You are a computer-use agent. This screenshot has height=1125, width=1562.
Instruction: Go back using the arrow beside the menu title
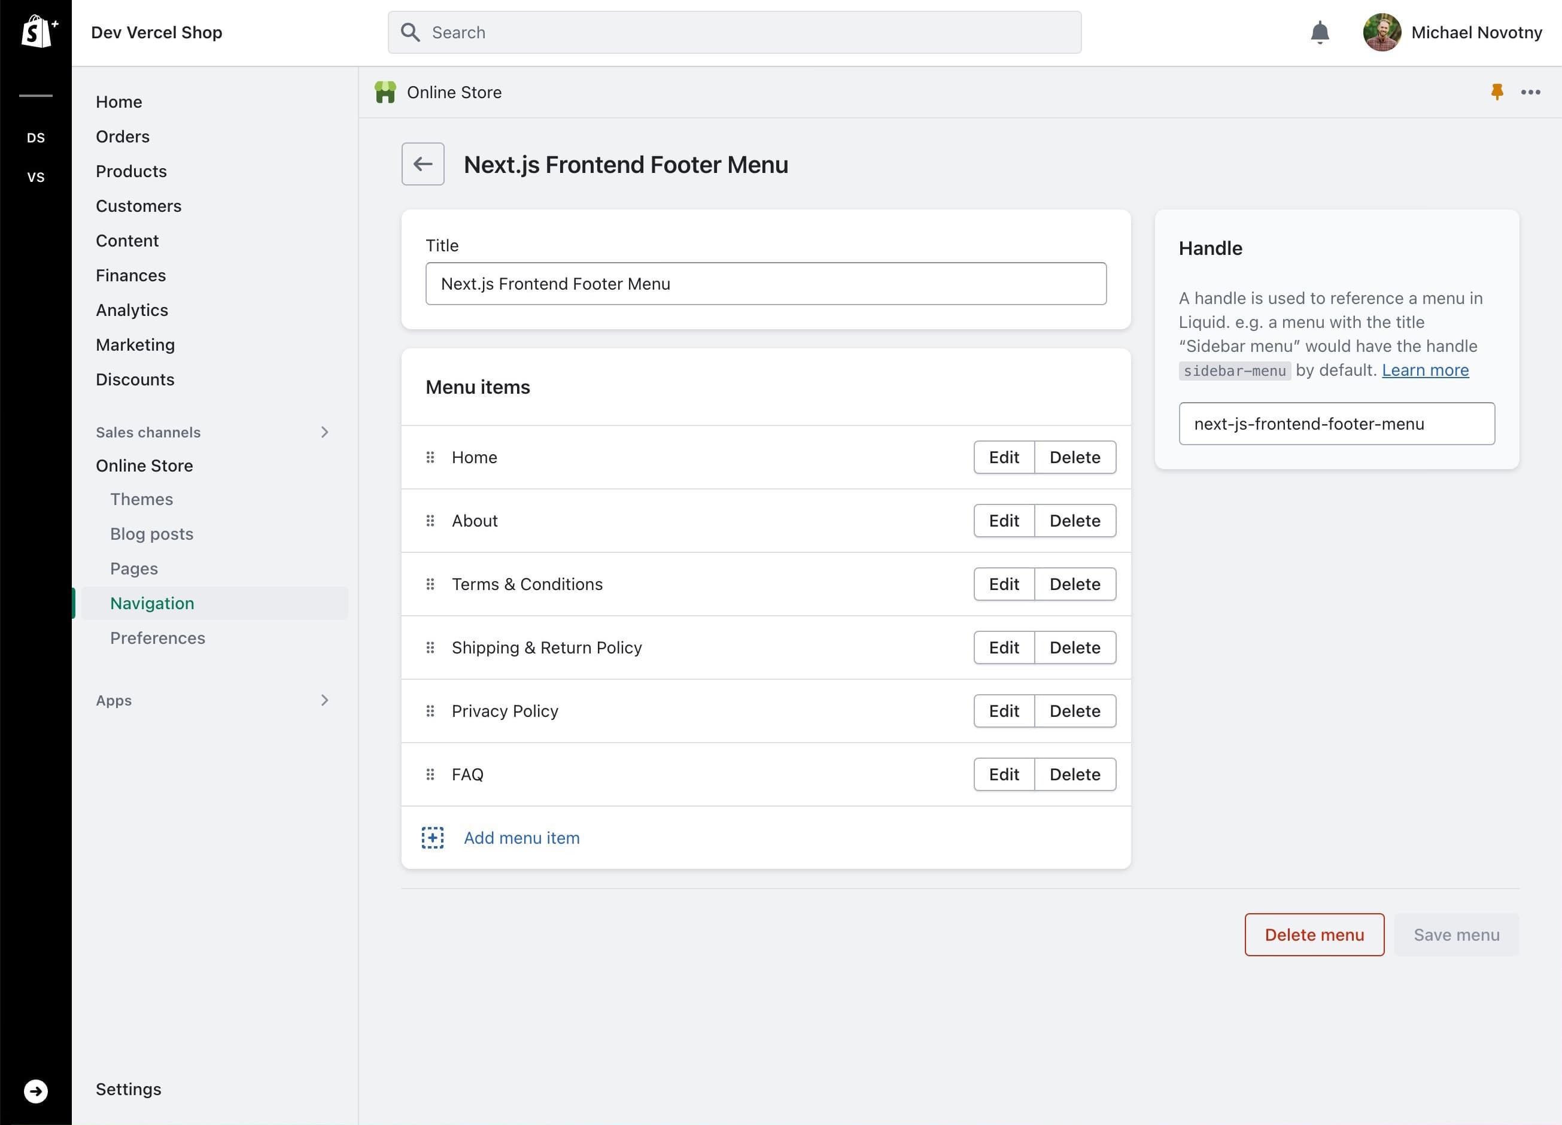(x=422, y=164)
